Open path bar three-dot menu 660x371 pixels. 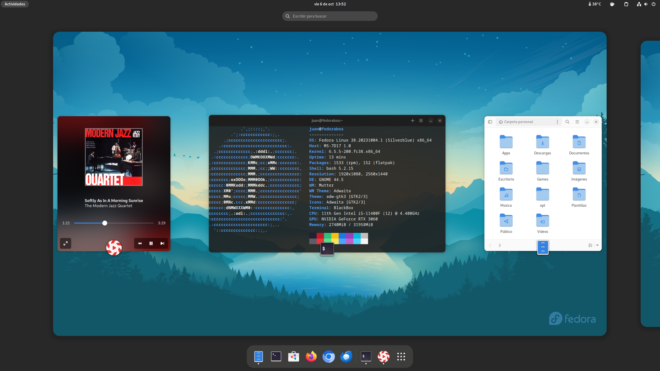point(557,122)
